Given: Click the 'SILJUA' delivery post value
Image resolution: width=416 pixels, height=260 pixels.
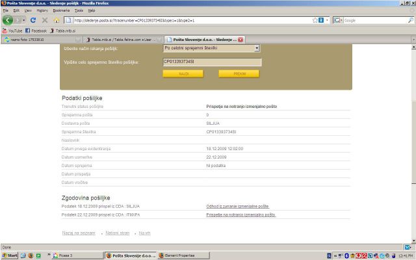Looking at the screenshot, I should point(213,123).
